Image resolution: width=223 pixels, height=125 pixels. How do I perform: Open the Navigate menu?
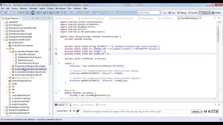33,8
